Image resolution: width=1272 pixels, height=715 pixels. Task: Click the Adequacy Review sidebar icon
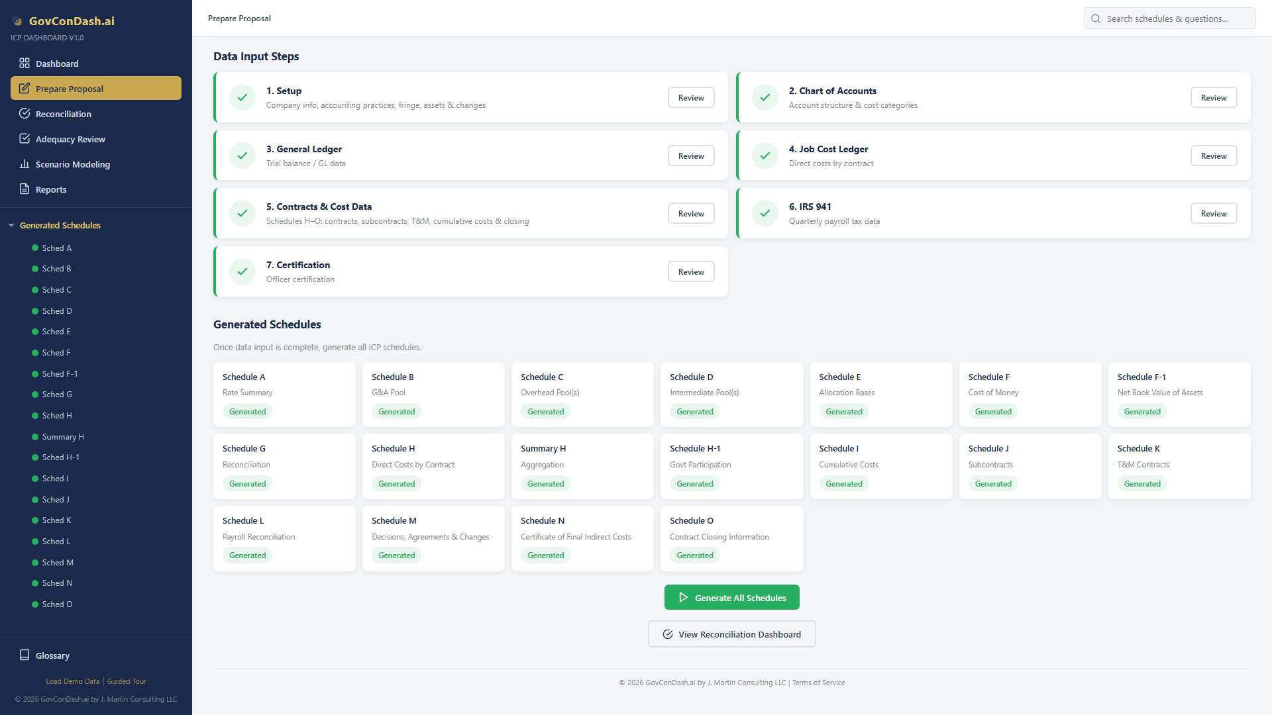coord(25,139)
